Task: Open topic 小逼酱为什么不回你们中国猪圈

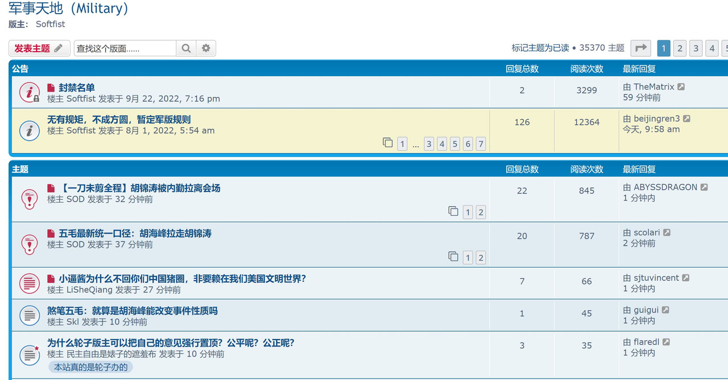Action: click(183, 279)
